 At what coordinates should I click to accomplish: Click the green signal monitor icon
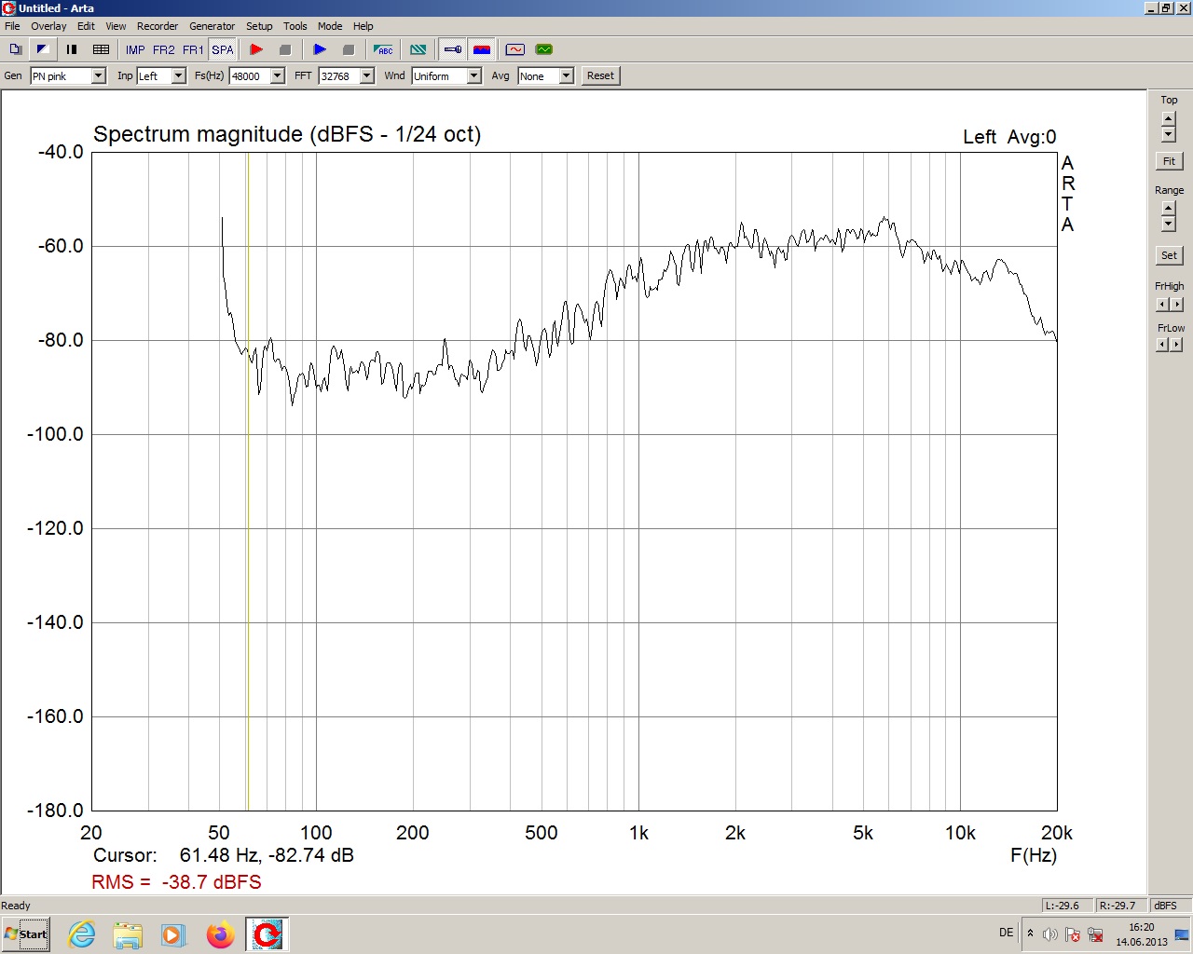click(544, 49)
